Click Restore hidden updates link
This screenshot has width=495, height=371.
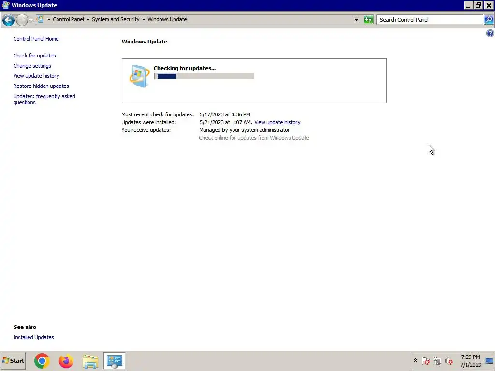tap(41, 86)
